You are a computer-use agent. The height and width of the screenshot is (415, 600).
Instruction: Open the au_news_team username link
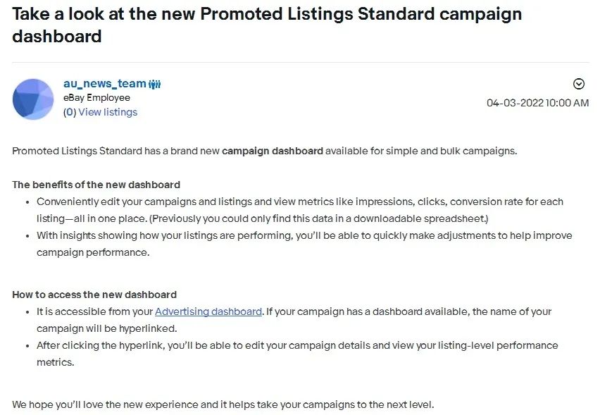click(x=104, y=84)
